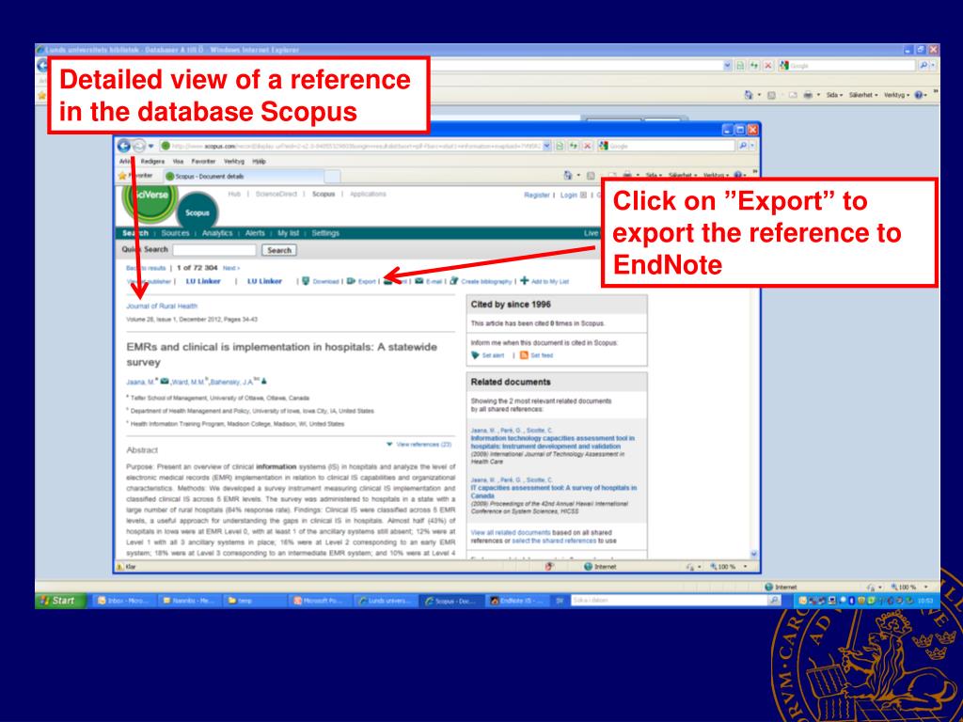Click the orange Set feed RSS icon
963x722 pixels.
(x=524, y=355)
